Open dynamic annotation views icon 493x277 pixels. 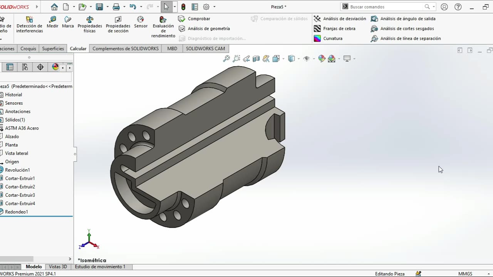pyautogui.click(x=266, y=58)
